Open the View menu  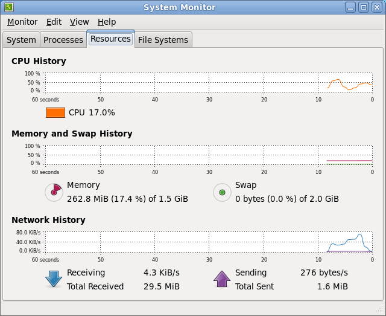point(79,22)
